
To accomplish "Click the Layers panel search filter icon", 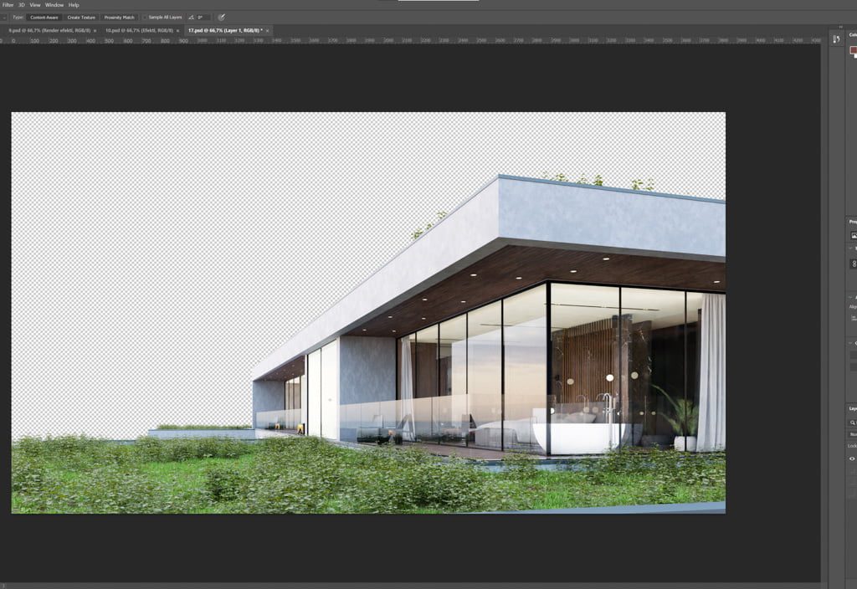I will tap(853, 423).
